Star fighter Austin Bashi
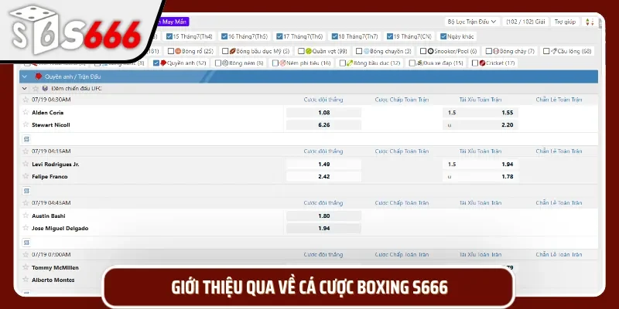 click(x=26, y=216)
